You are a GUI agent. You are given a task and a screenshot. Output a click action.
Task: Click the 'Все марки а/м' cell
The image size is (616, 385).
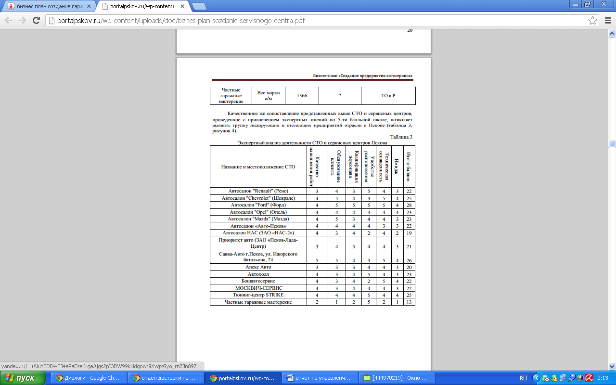269,96
